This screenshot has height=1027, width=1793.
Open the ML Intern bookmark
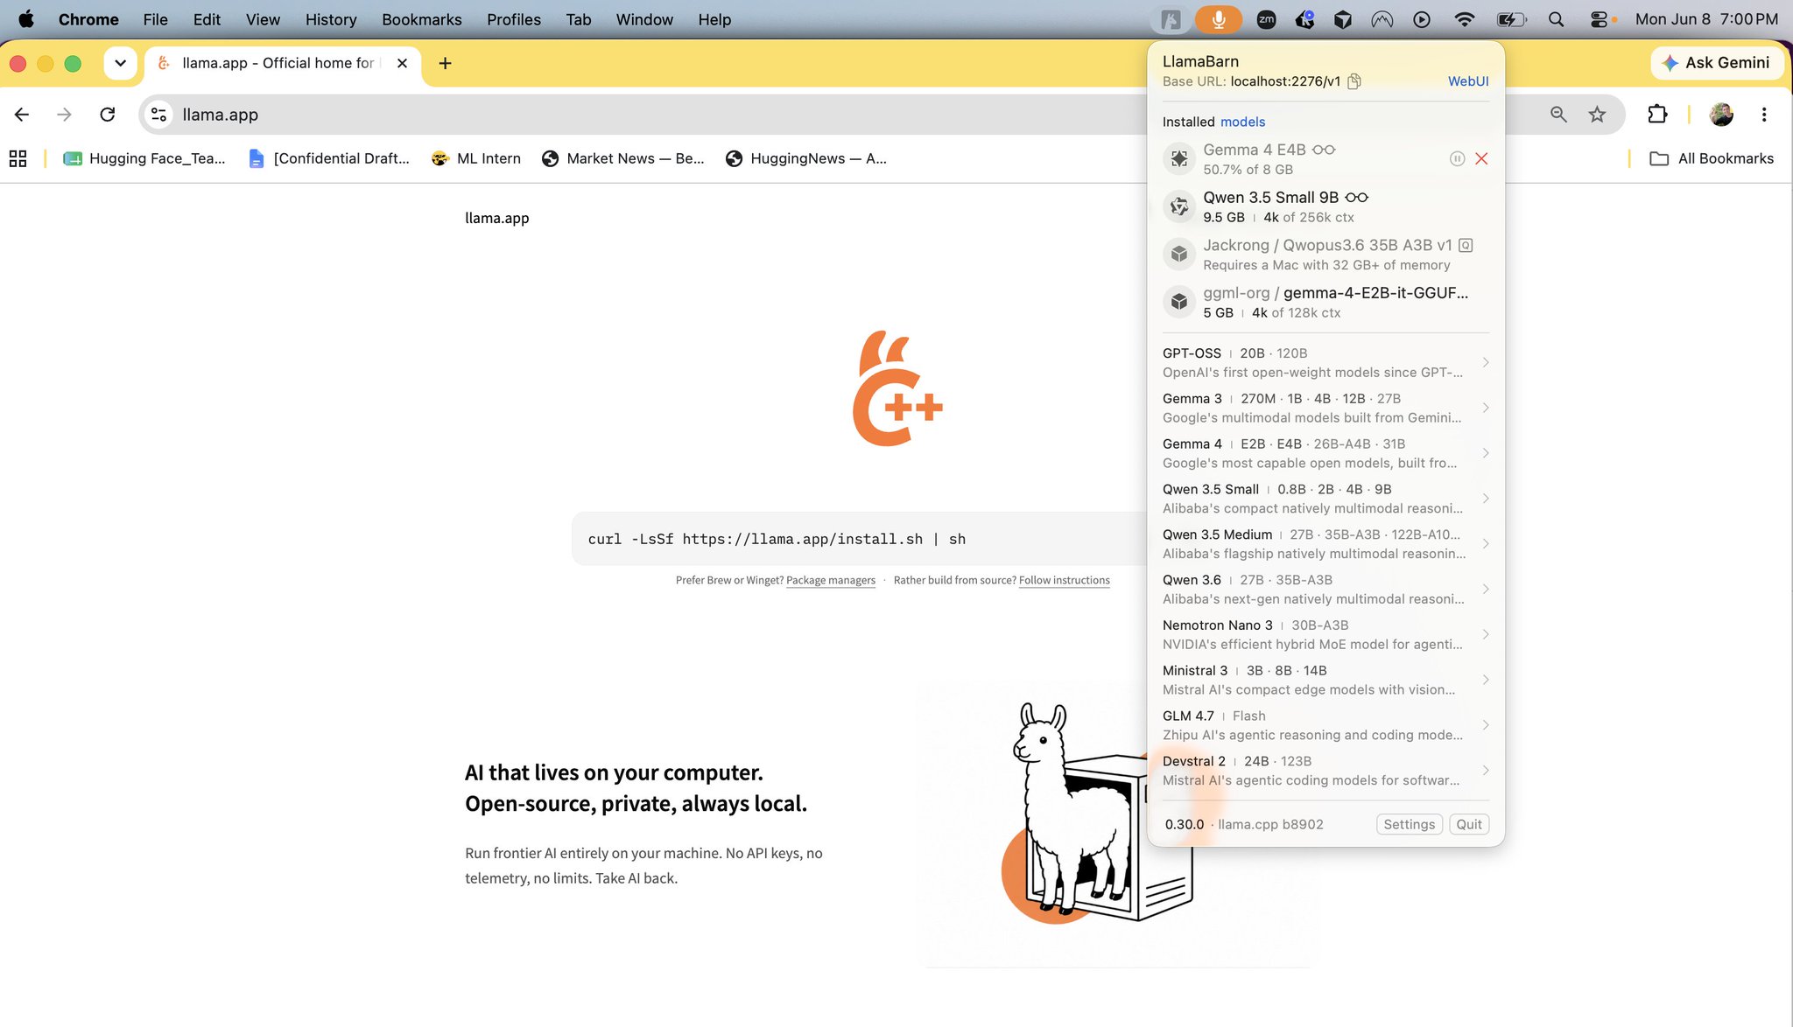476,158
